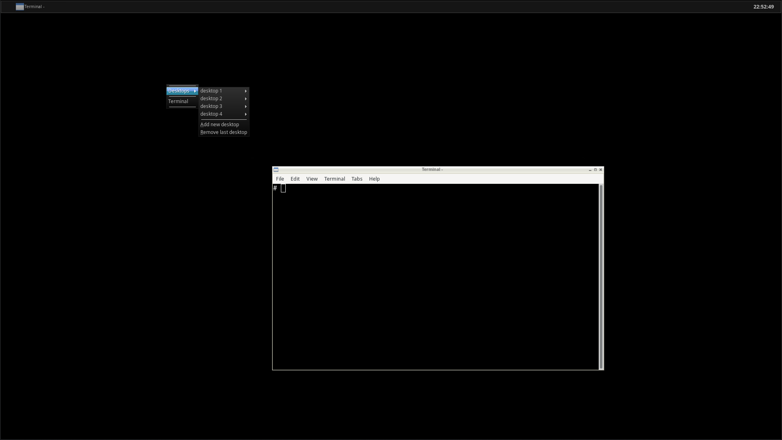
Task: Select Remove last desktop
Action: [x=223, y=132]
